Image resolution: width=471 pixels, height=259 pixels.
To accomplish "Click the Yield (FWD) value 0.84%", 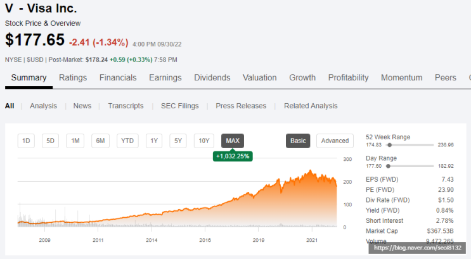I will click(x=444, y=210).
